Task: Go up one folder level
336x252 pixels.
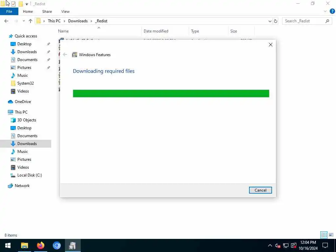Action: point(31,21)
